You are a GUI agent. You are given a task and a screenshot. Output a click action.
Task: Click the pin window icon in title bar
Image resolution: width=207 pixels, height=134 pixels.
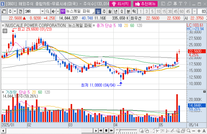click(175, 4)
